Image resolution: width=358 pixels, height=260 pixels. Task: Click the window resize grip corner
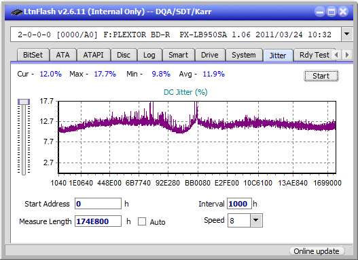(349, 251)
